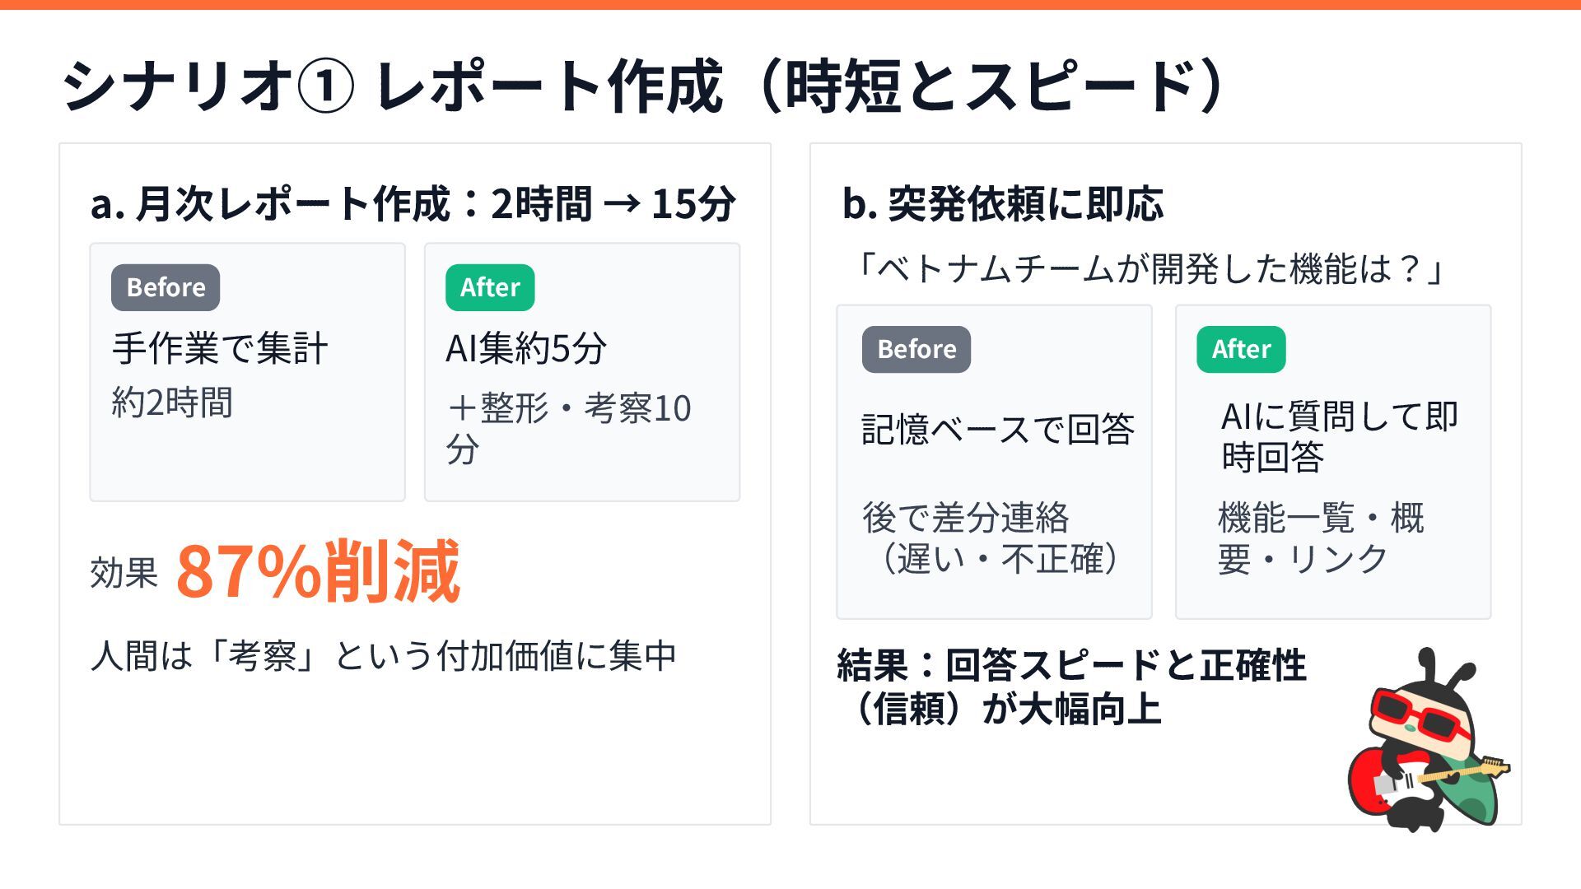Screen dimensions: 1581x889
Task: Click the Before badge above 手作業で集計
Action: point(166,287)
